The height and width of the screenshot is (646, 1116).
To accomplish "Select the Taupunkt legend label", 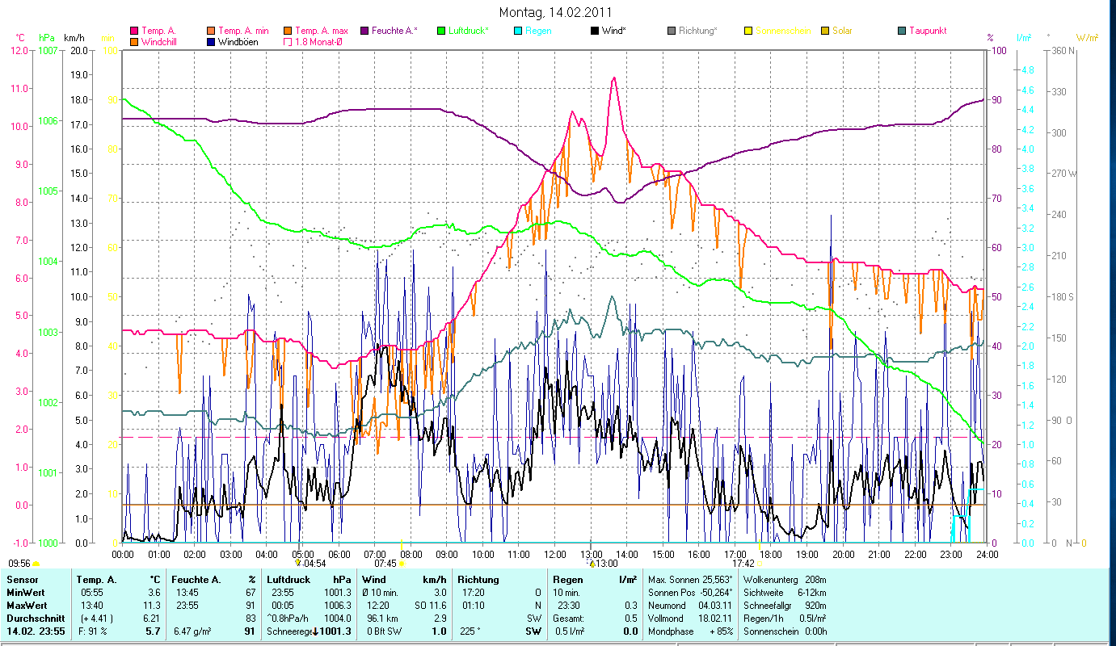I will [927, 31].
